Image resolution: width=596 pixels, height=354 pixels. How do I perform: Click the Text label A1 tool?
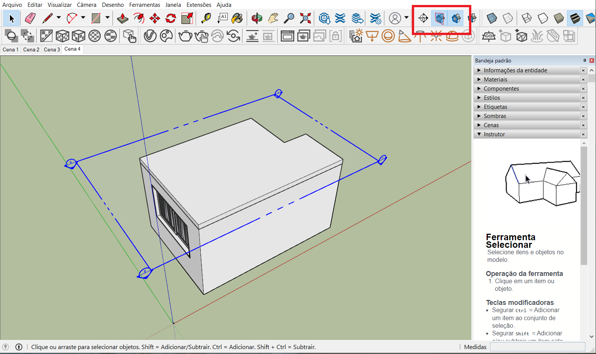point(222,18)
